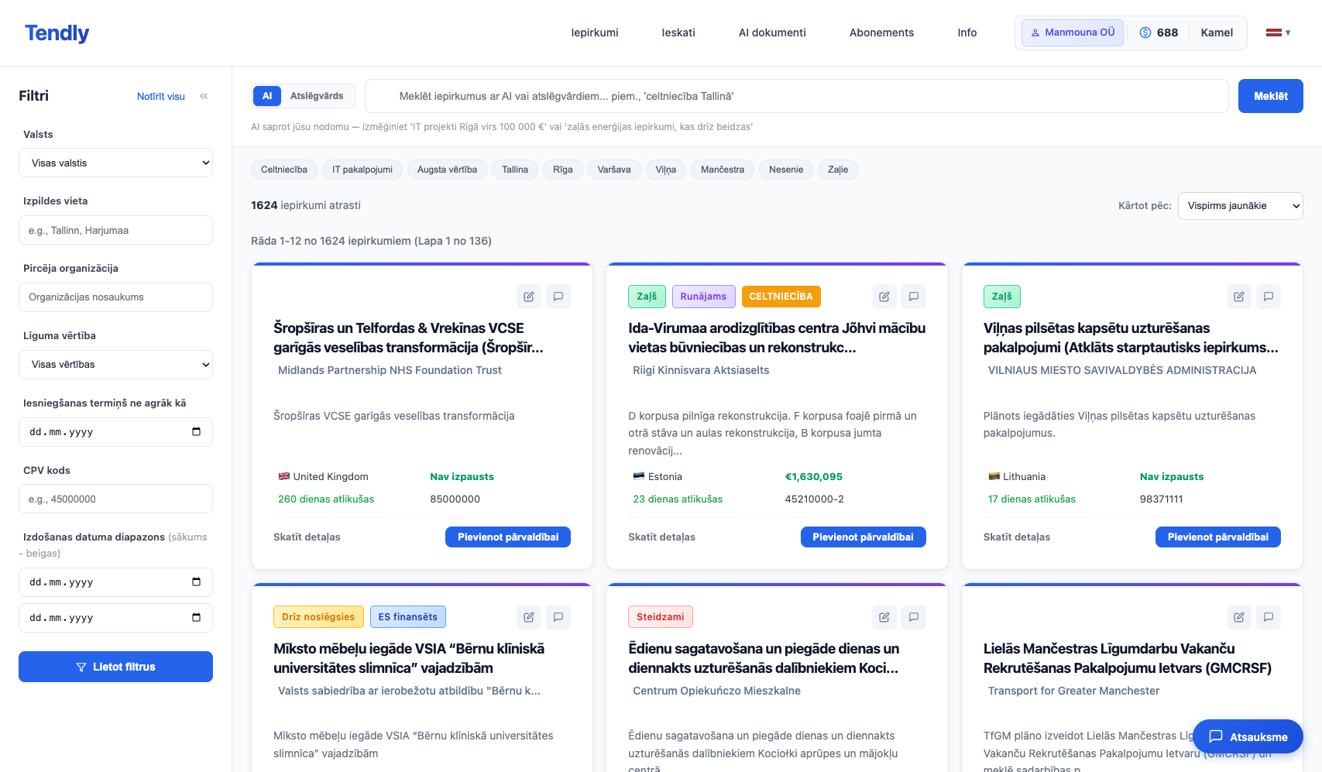Viewport: 1322px width, 772px height.
Task: Open comment icon on Ida-Virumaa card
Action: (x=914, y=297)
